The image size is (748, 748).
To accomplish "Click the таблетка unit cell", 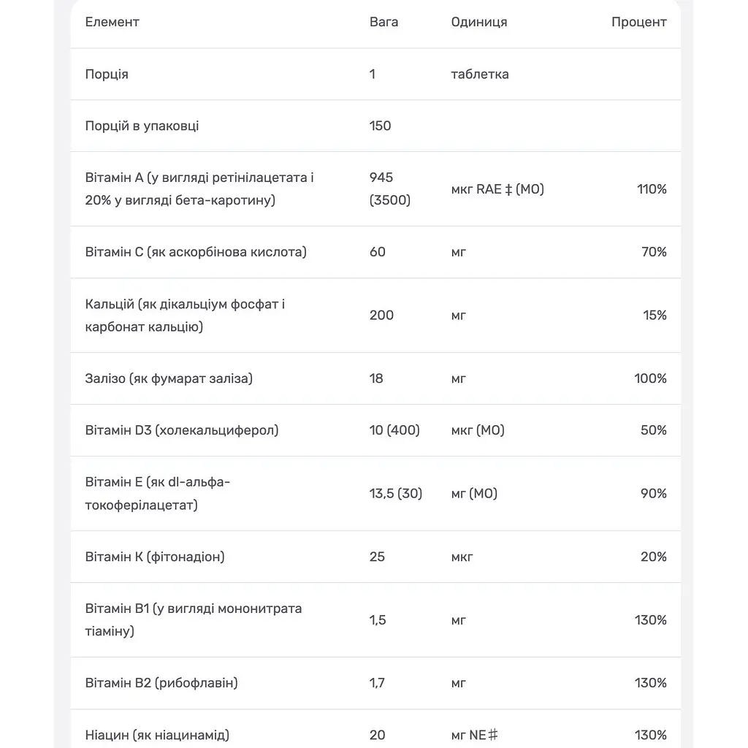I will tap(480, 75).
